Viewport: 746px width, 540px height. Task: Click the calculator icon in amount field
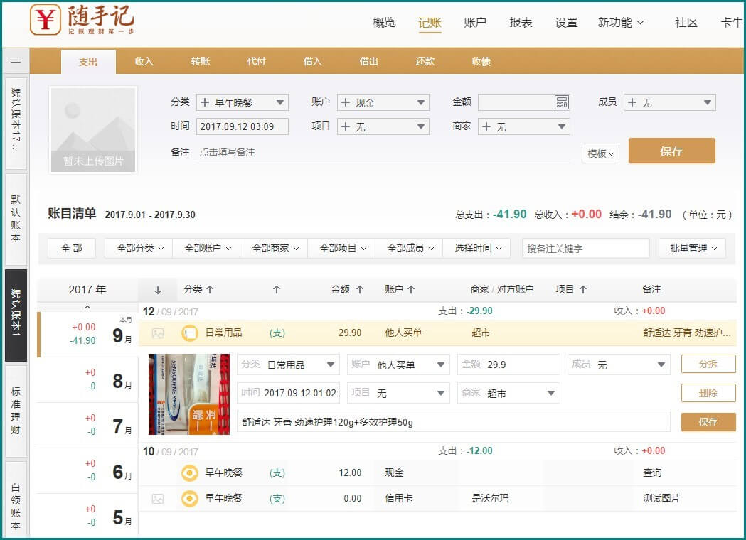tap(562, 102)
